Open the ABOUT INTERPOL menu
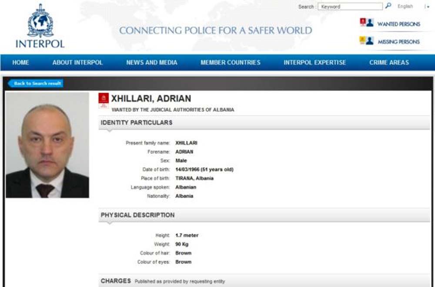This screenshot has width=435, height=287. click(x=77, y=62)
